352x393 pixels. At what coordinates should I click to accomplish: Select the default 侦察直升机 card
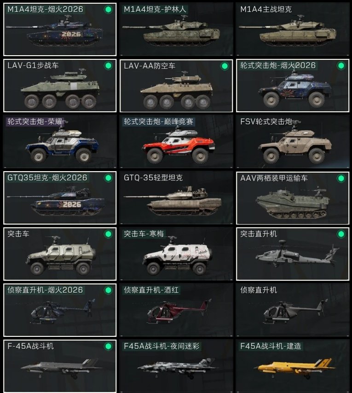click(293, 310)
